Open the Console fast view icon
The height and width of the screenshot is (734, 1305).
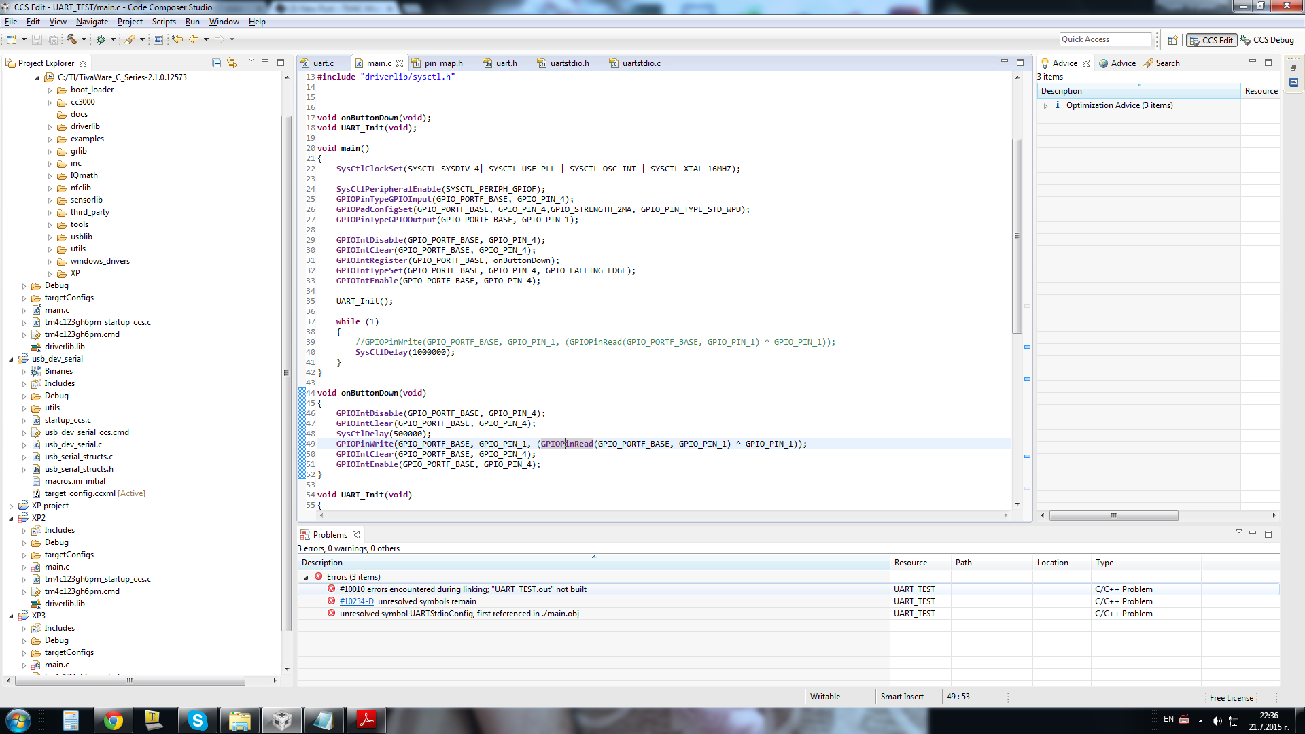click(x=1293, y=82)
